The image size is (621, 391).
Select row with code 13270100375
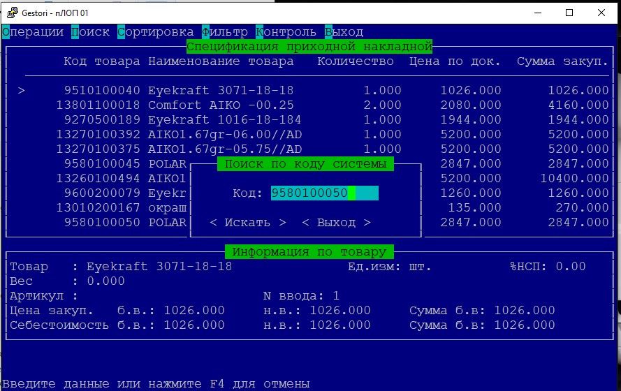(x=313, y=149)
